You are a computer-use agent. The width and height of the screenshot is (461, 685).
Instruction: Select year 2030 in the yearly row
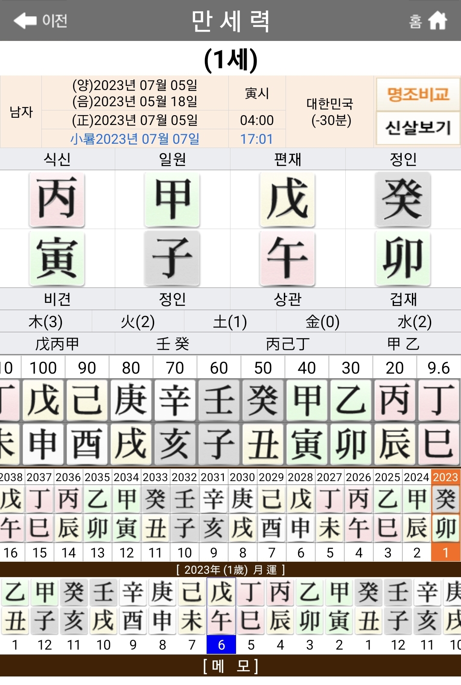[242, 477]
